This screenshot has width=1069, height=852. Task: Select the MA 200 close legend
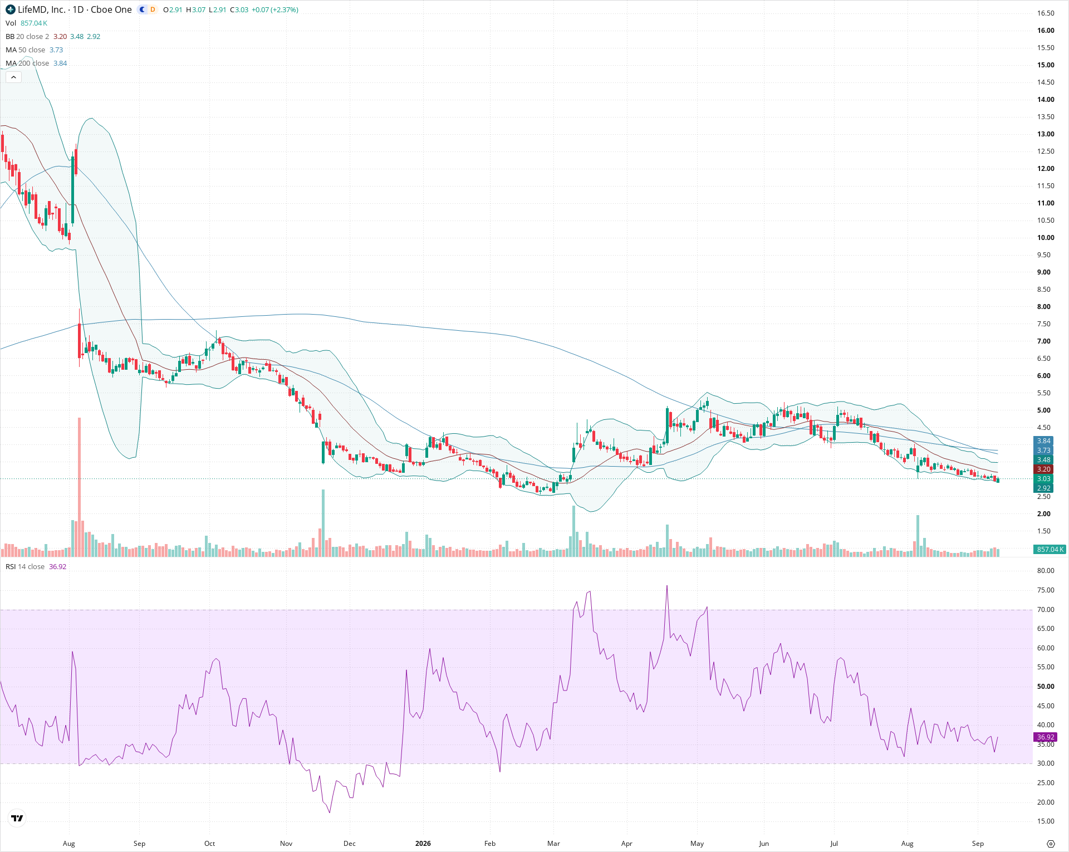27,63
